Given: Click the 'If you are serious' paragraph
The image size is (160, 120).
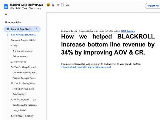Looking at the screenshot, I should click(x=101, y=64).
